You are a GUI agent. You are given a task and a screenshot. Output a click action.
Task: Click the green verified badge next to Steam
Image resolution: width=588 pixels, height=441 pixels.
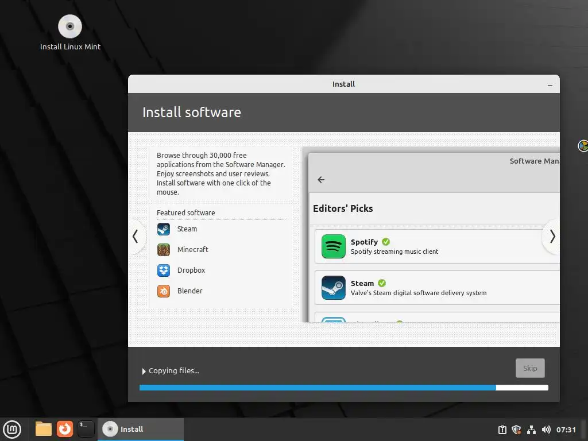pyautogui.click(x=382, y=283)
